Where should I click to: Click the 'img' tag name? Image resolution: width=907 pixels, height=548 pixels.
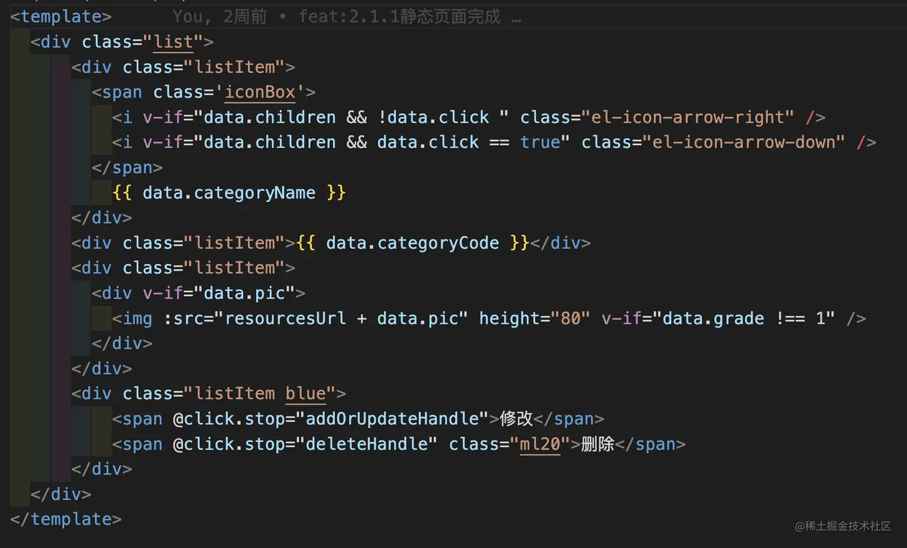click(x=137, y=318)
